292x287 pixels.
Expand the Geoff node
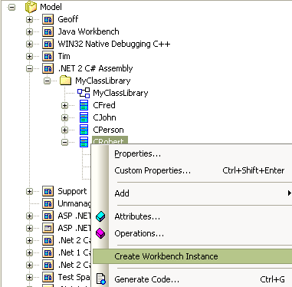29,19
